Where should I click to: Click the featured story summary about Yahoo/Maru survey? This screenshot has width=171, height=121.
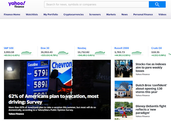pos(52,109)
